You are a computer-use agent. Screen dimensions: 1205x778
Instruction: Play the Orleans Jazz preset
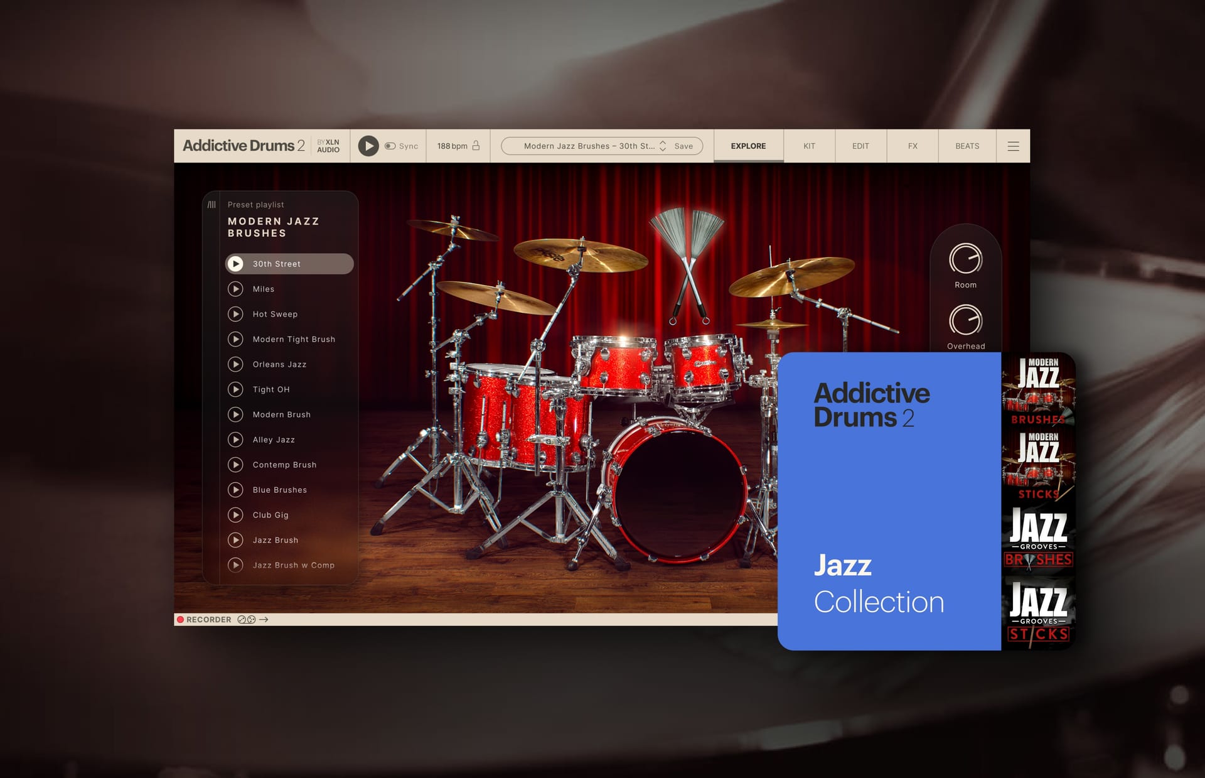click(235, 364)
